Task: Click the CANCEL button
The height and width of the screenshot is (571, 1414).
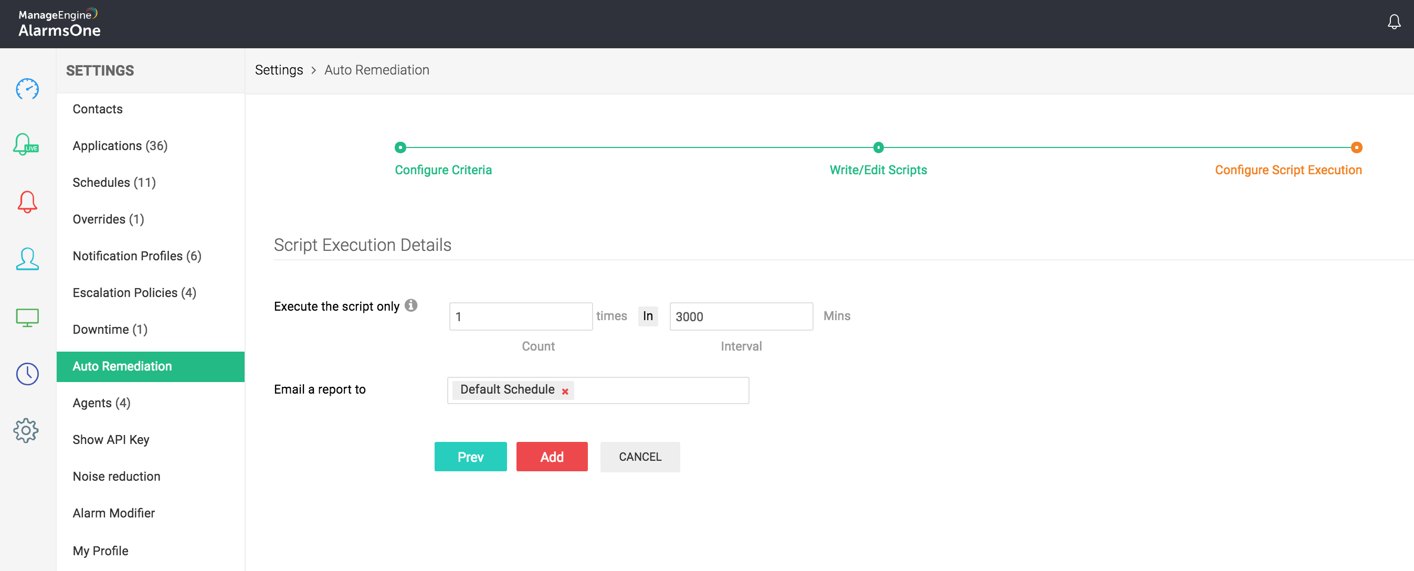Action: [x=639, y=457]
